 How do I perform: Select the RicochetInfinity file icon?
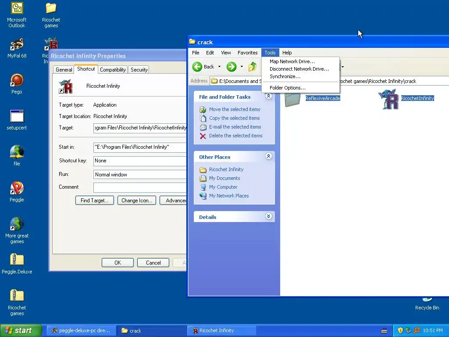[x=388, y=99]
